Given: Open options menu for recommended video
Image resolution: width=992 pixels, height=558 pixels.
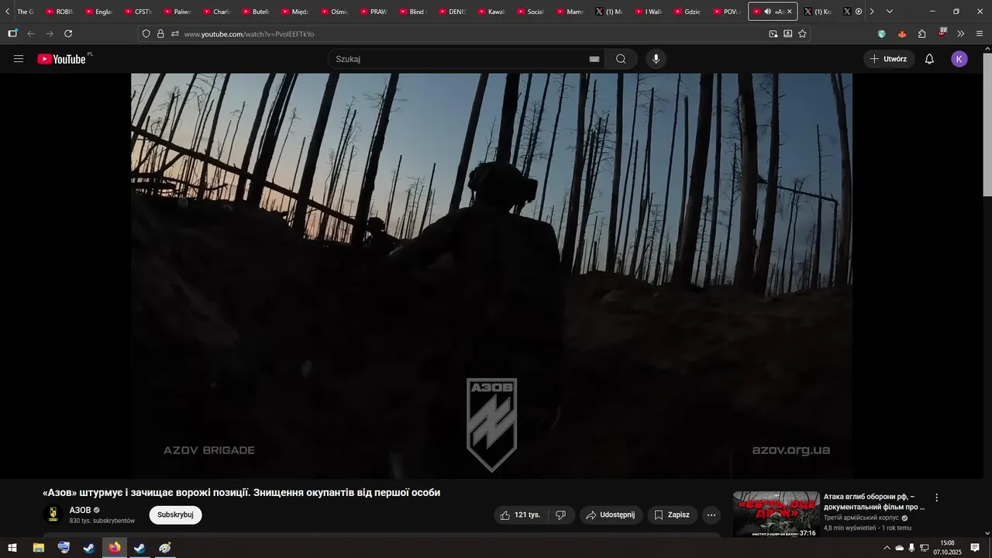Looking at the screenshot, I should [x=936, y=498].
